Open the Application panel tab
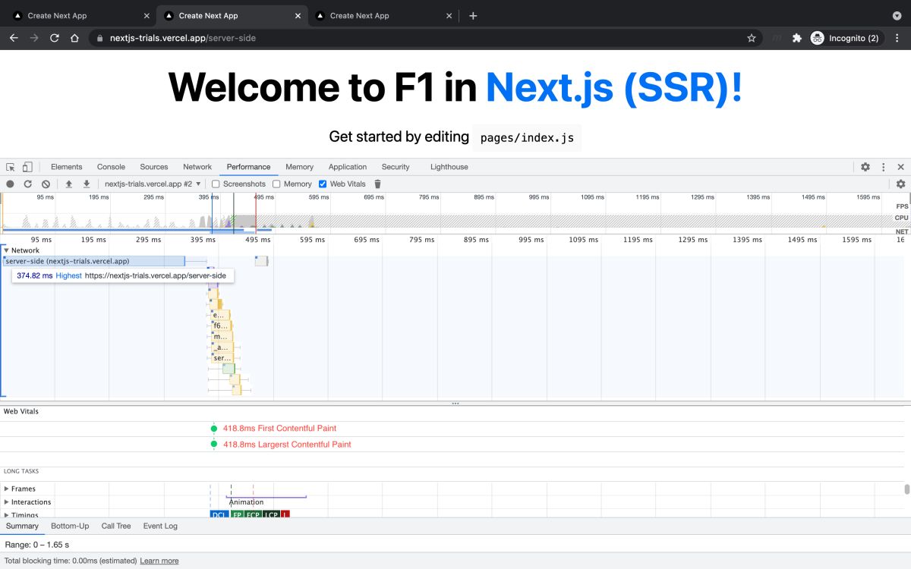The image size is (911, 569). 348,167
